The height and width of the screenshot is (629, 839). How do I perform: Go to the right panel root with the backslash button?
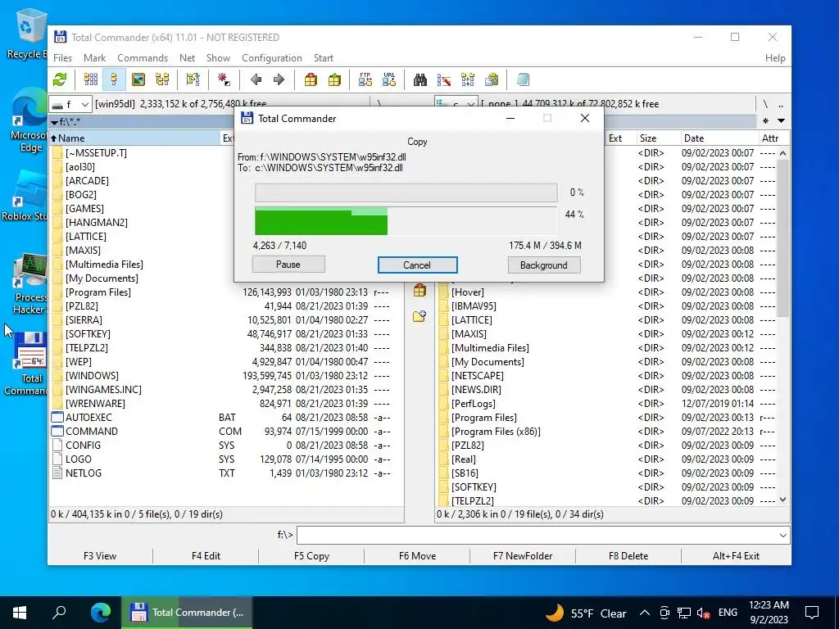pyautogui.click(x=765, y=104)
